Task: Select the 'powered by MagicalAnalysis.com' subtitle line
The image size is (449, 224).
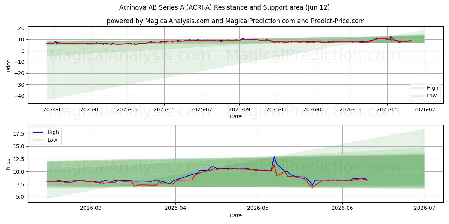Action: click(x=236, y=21)
